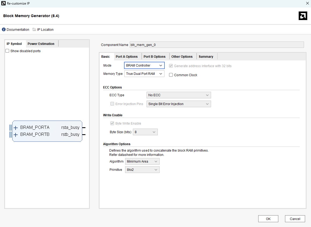Click the rsta_busy port on symbol

pos(70,128)
